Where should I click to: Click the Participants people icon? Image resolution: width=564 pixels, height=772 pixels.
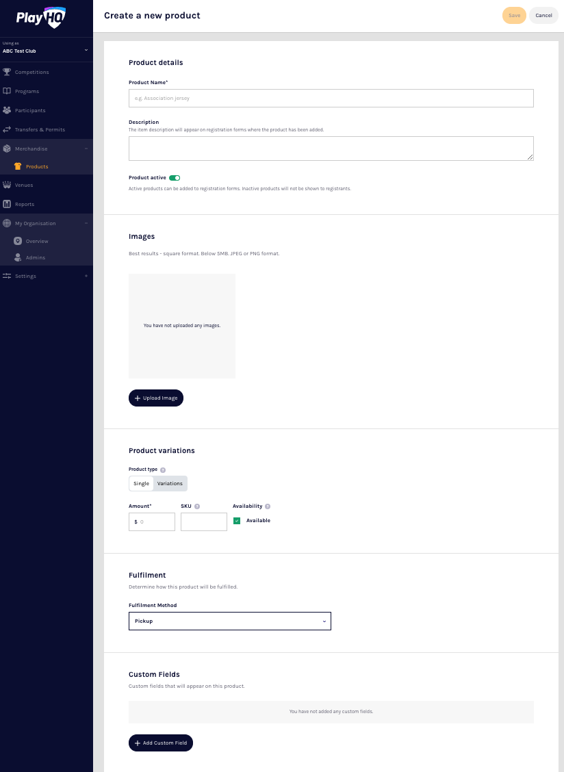click(7, 110)
